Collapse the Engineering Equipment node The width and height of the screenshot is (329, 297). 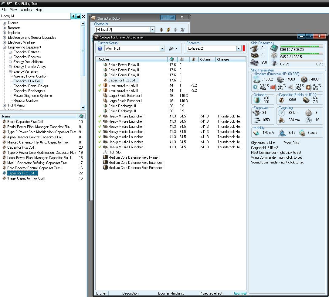[x=5, y=47]
